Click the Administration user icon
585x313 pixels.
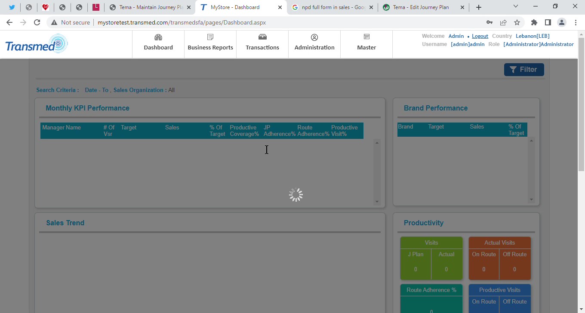click(314, 37)
